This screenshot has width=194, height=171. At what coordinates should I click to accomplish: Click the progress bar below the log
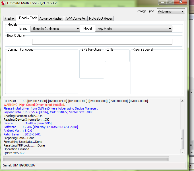point(86,159)
